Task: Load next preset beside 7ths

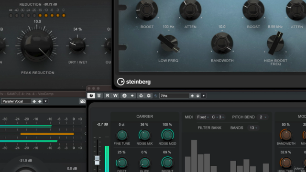Action: [197, 96]
